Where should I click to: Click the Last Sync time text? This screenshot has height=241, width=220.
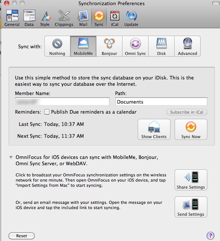[64, 124]
